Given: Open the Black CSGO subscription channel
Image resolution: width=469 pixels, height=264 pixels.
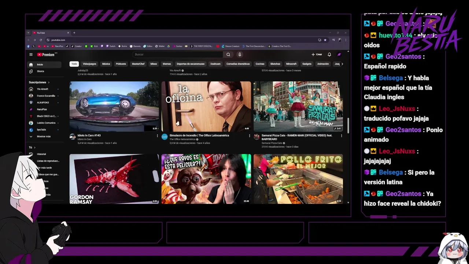Looking at the screenshot, I should click(x=45, y=116).
